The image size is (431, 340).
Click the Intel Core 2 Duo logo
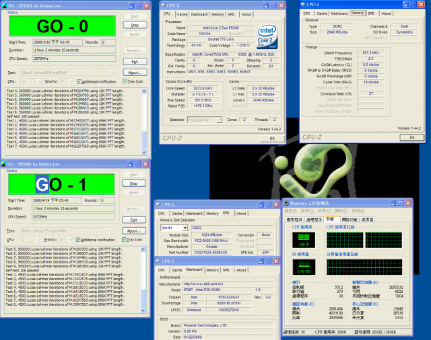(x=267, y=37)
